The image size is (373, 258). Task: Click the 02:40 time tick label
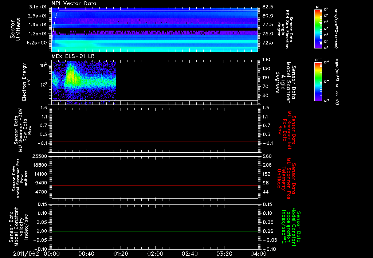189,254
